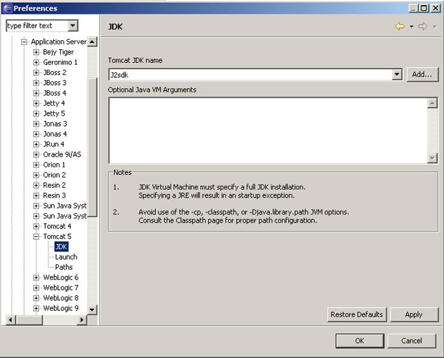The height and width of the screenshot is (358, 444).
Task: Select the Paths item under Tomcat 5
Action: (64, 267)
